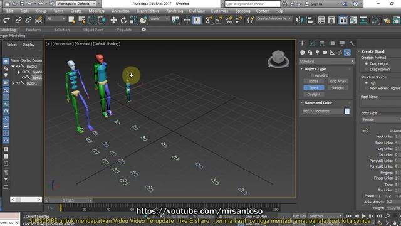This screenshot has height=226, width=401.
Task: Click the Select and Link chain icon
Action: [x=18, y=20]
